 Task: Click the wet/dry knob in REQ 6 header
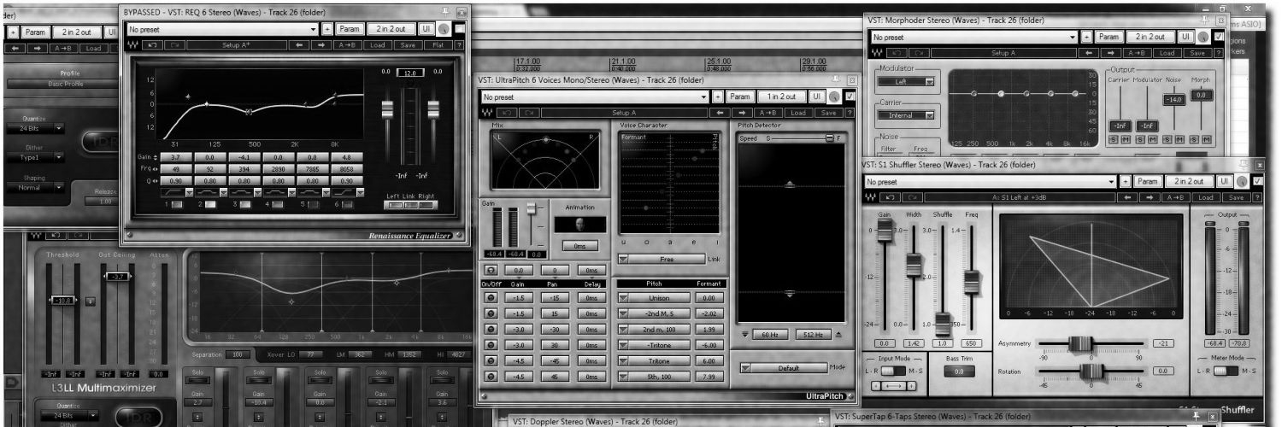click(445, 29)
